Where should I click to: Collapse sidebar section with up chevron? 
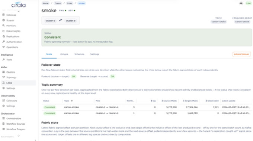[x=19, y=12]
